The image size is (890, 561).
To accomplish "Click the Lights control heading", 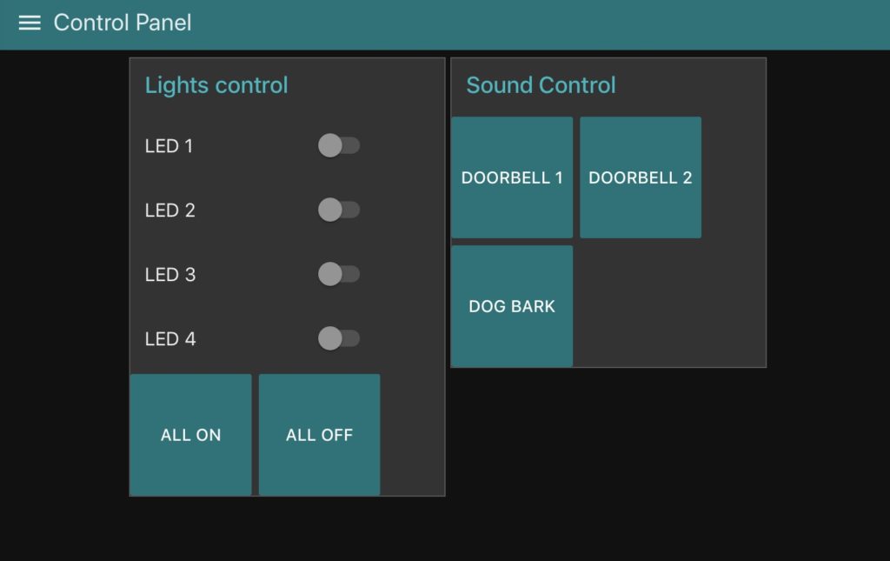I will [216, 85].
